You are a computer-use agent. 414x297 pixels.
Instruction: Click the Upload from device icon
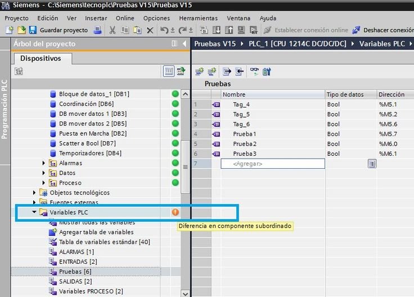pyautogui.click(x=229, y=30)
